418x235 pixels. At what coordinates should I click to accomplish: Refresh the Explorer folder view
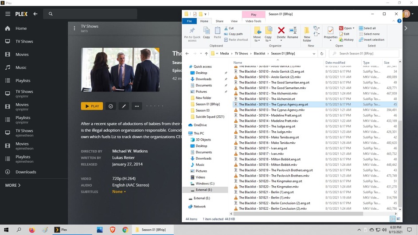tap(322, 54)
